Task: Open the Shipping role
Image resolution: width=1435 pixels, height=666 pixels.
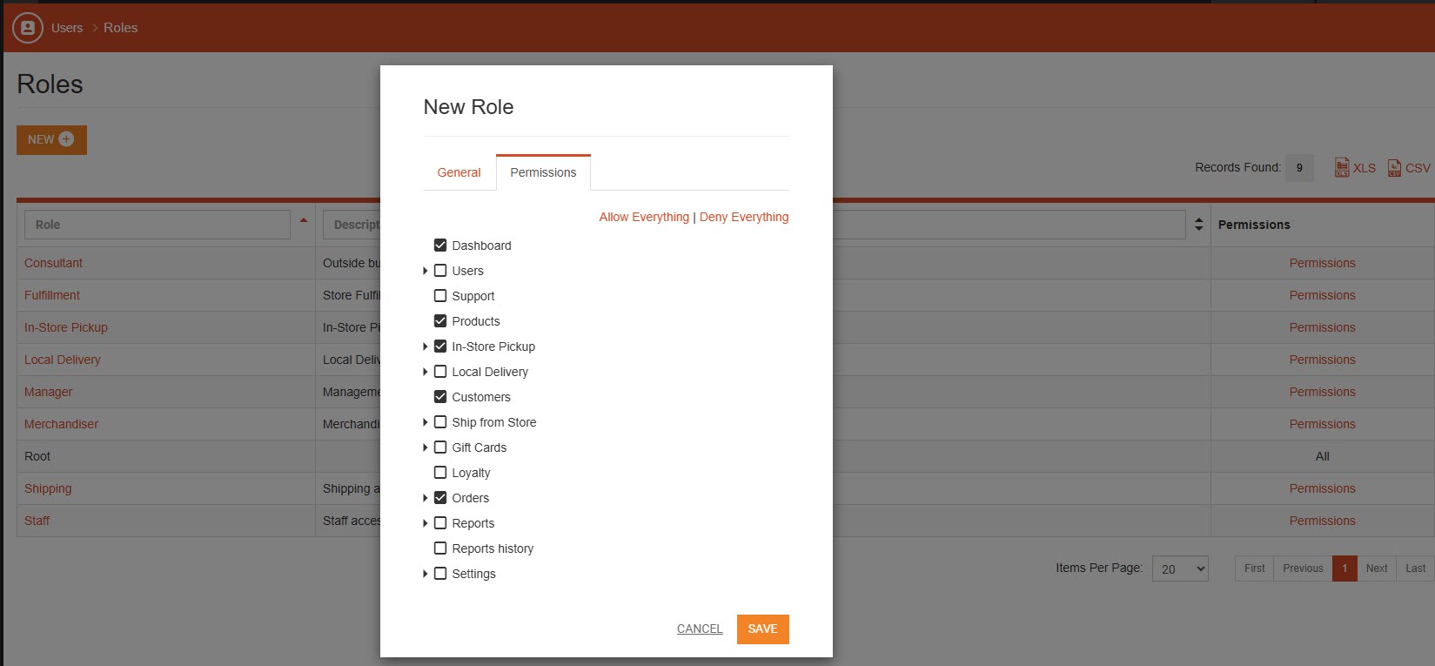Action: (x=48, y=488)
